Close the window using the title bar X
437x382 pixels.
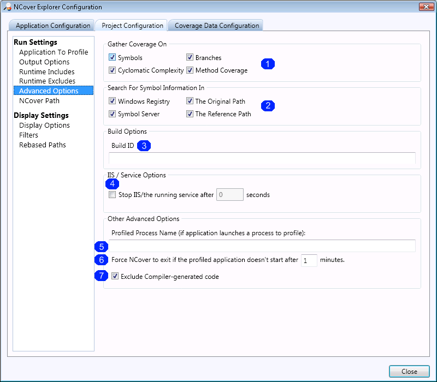(426, 7)
